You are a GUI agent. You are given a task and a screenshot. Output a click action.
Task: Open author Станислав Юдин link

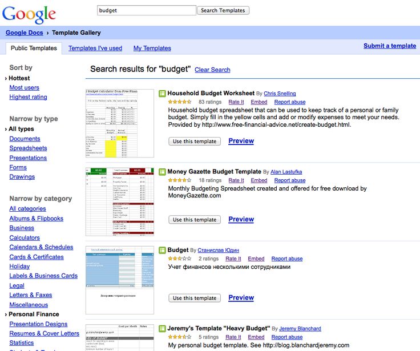pyautogui.click(x=219, y=250)
